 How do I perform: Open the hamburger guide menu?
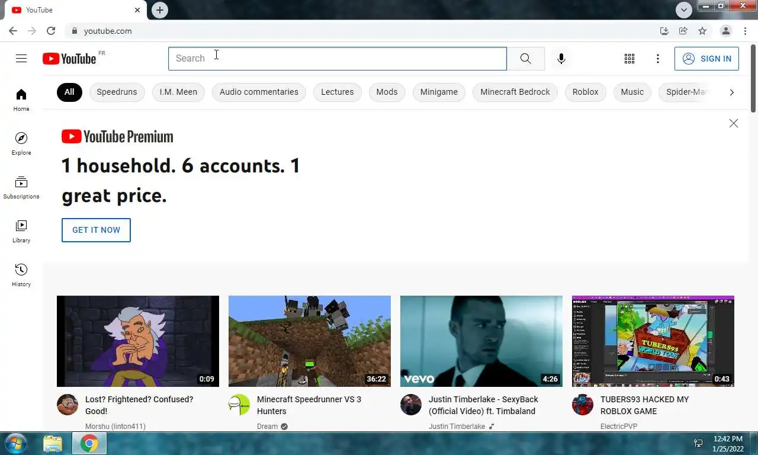21,58
